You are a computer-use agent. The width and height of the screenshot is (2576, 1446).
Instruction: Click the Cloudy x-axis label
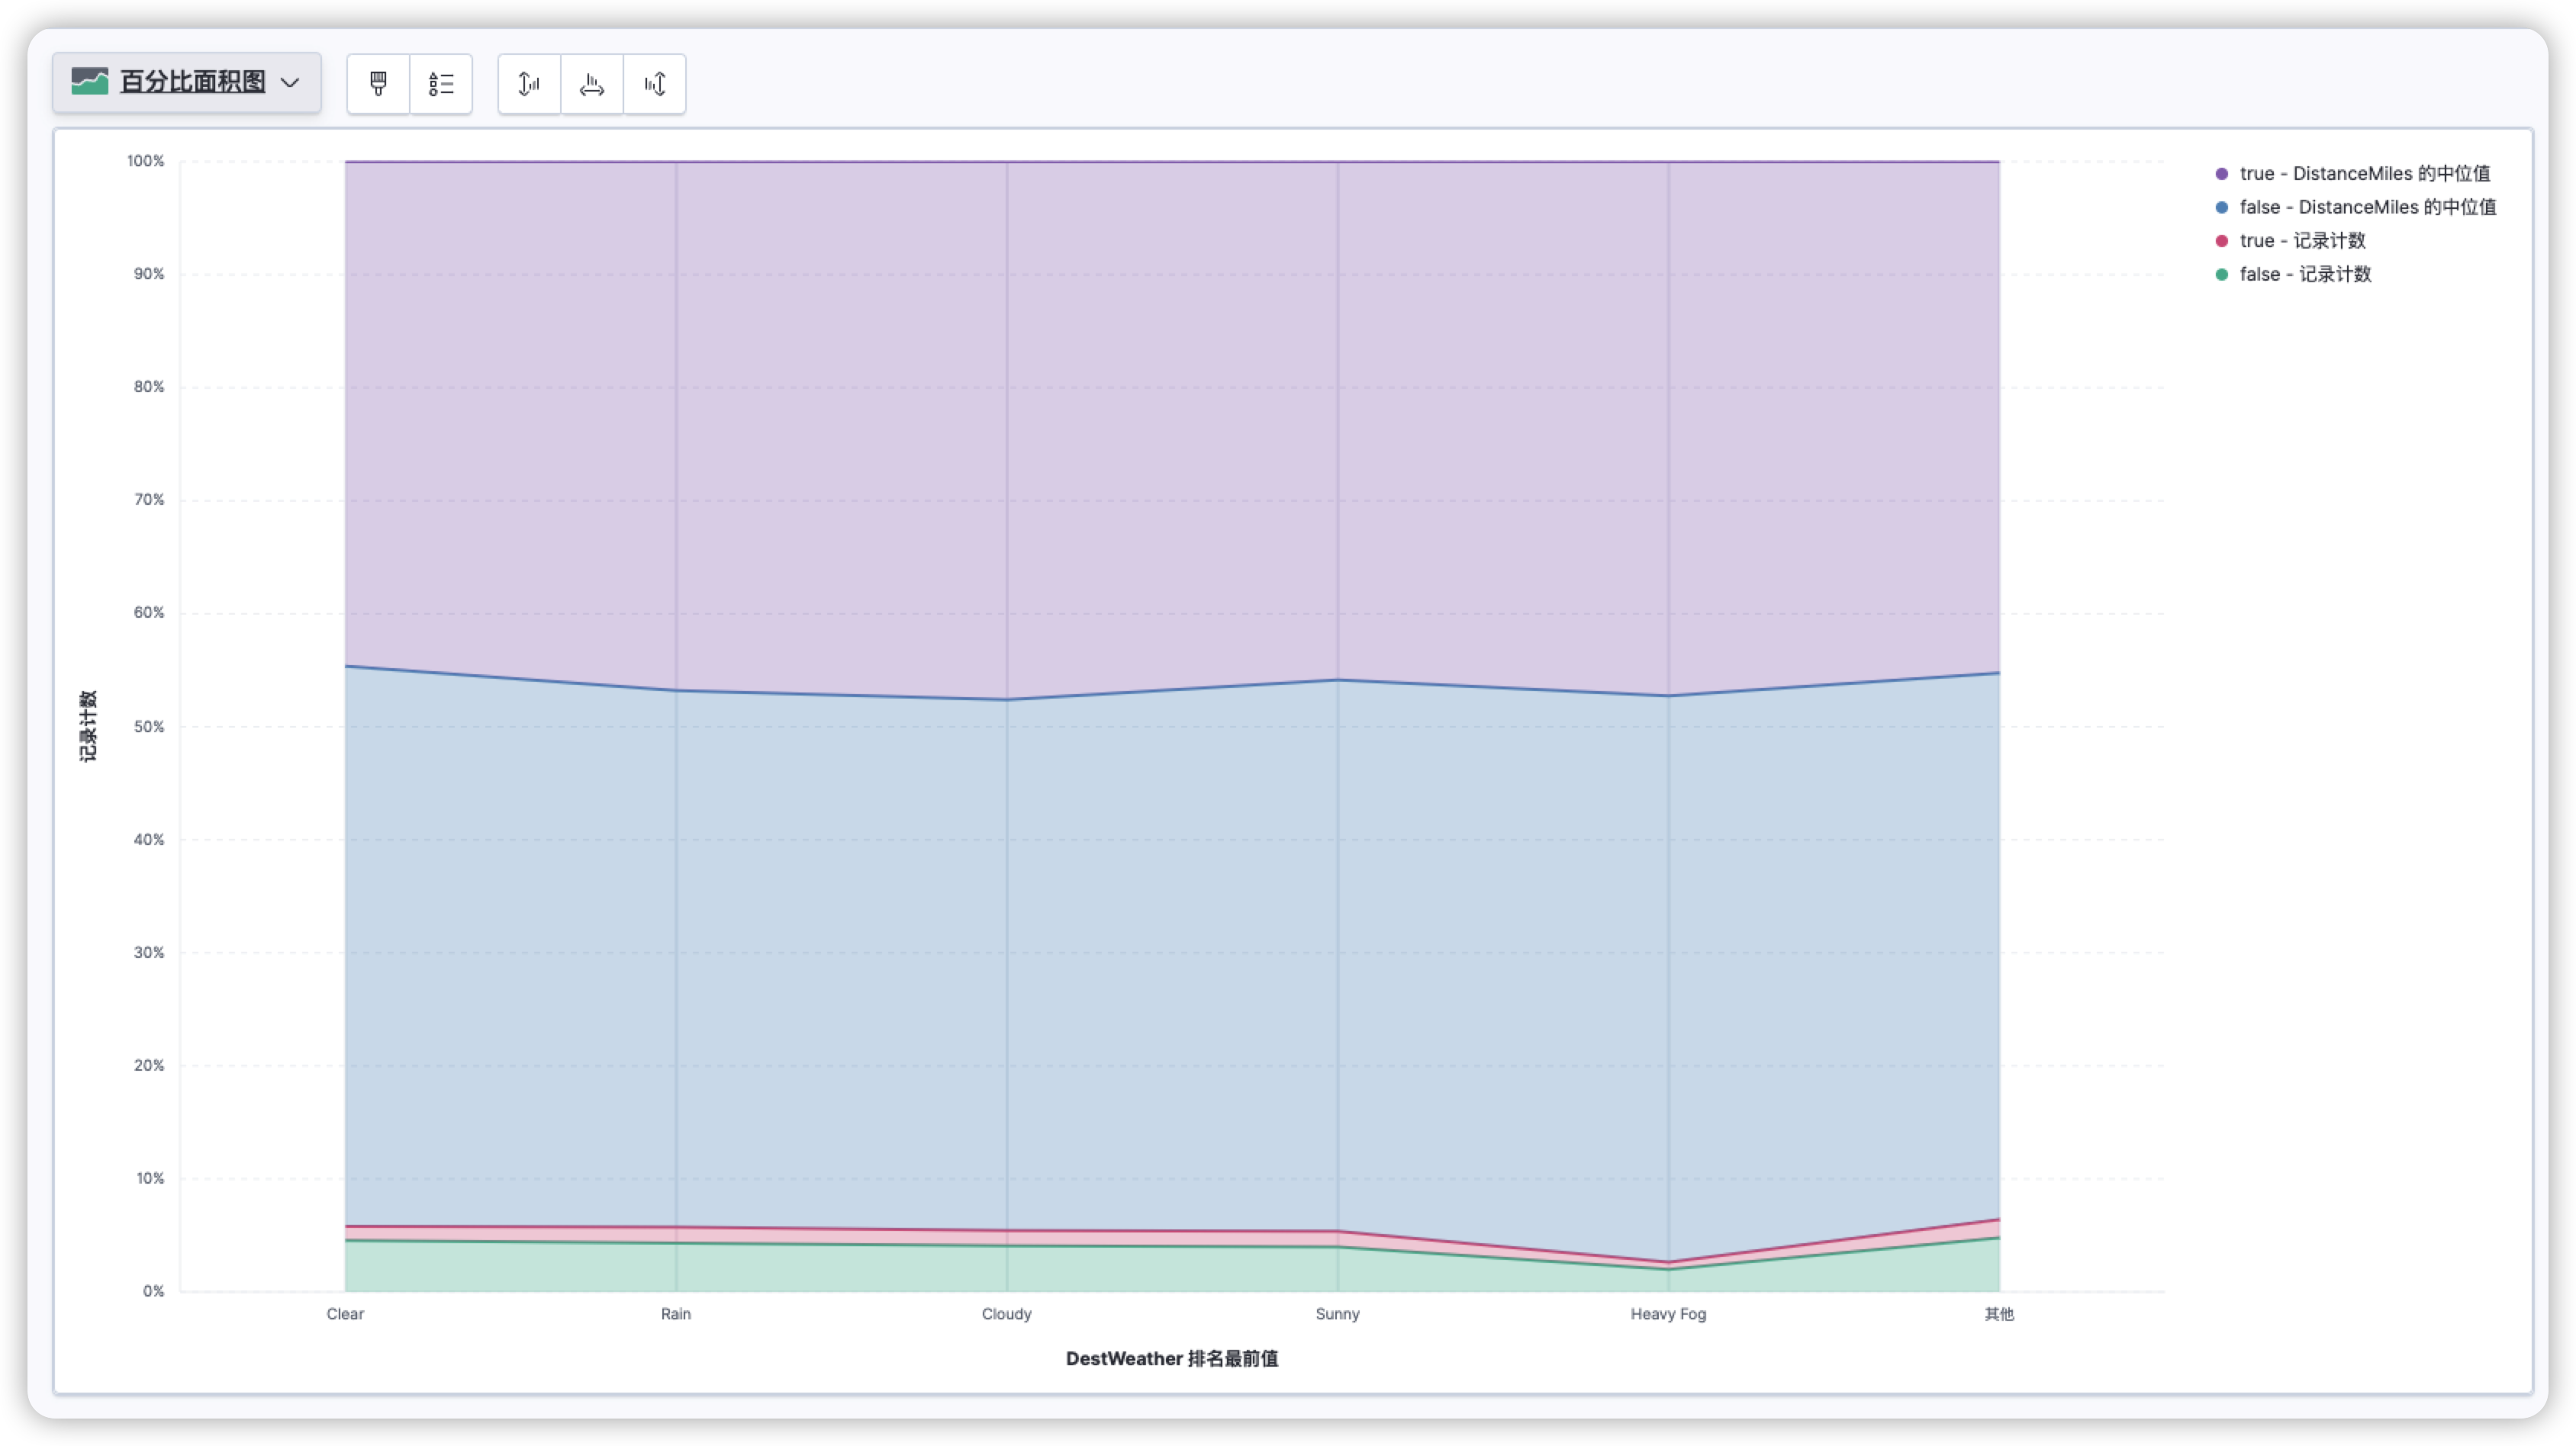click(1006, 1314)
